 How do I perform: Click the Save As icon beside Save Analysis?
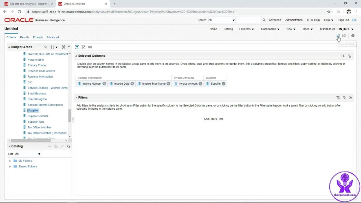[344, 36]
